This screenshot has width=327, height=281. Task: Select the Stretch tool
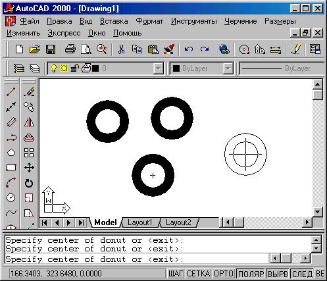29,213
